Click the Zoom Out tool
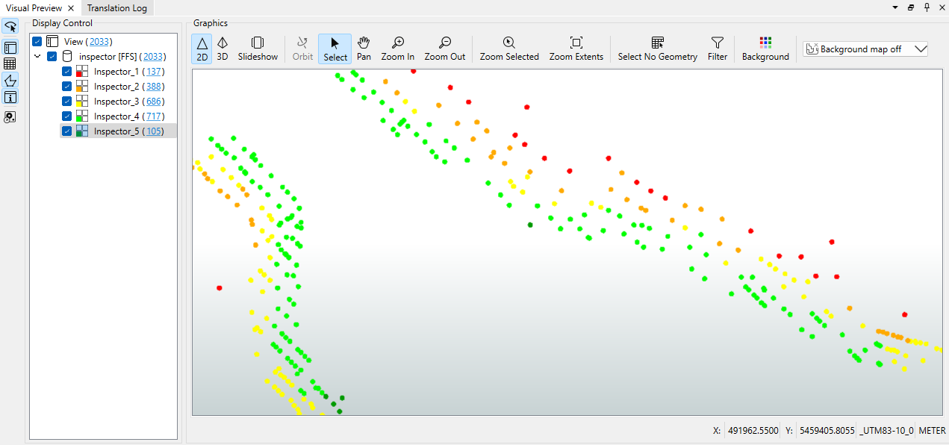Viewport: 949px width, 445px height. pos(444,49)
